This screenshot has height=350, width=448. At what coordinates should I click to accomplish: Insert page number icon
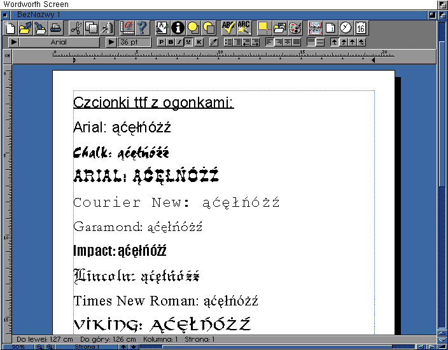pyautogui.click(x=330, y=28)
